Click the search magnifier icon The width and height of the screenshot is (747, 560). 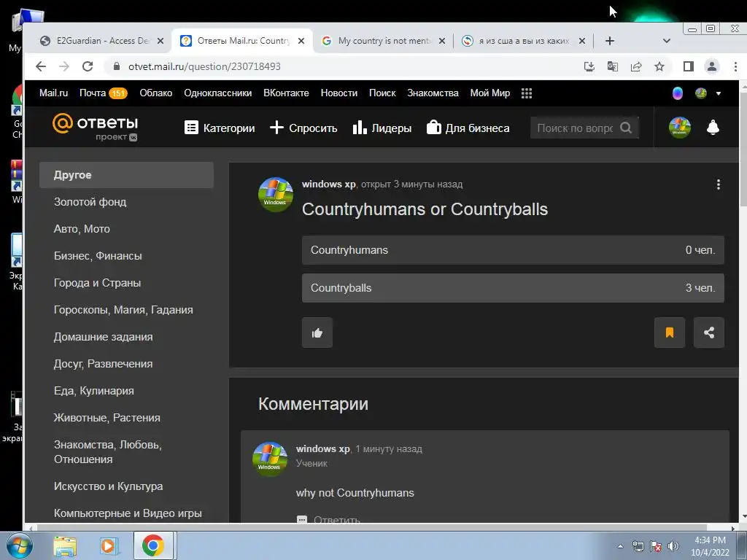click(626, 128)
